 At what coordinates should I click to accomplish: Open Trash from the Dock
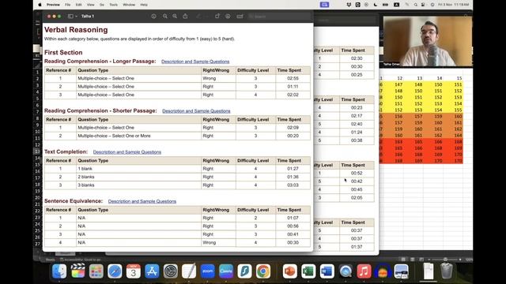tap(447, 271)
